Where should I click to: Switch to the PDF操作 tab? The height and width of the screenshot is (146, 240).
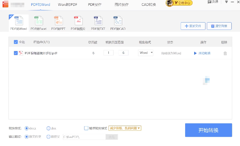pyautogui.click(x=95, y=5)
